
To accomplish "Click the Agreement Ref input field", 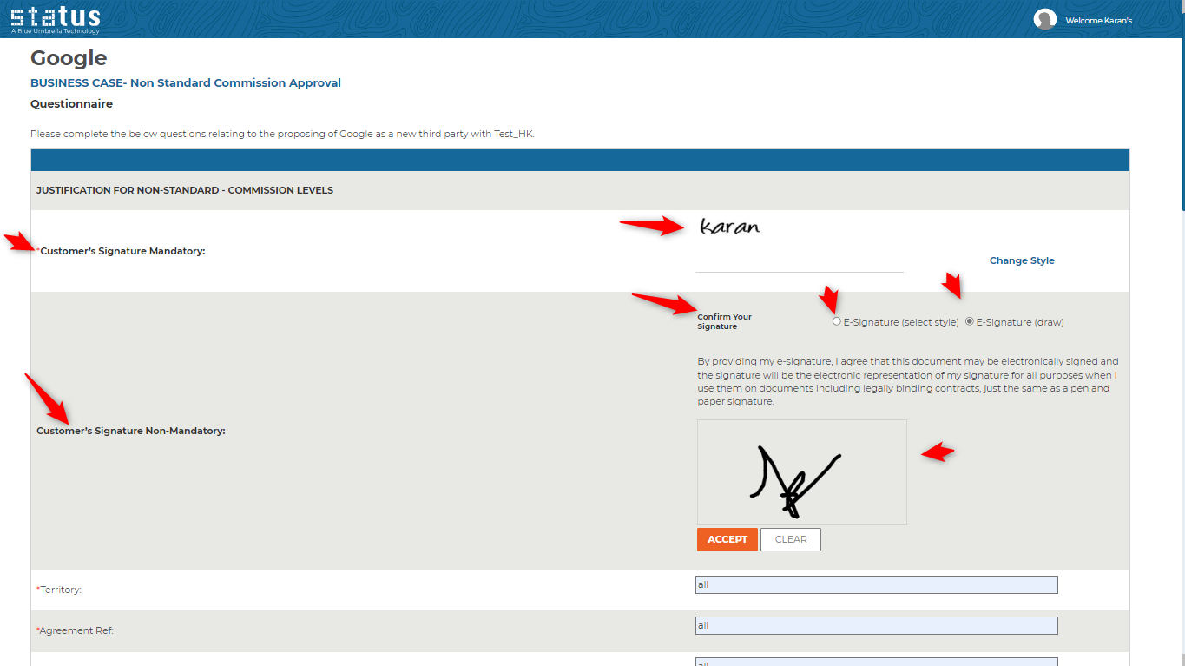I will coord(875,625).
